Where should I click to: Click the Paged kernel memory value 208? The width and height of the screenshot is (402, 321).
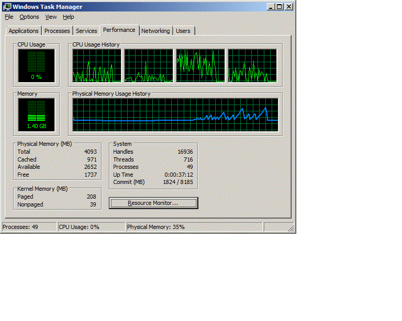click(91, 197)
